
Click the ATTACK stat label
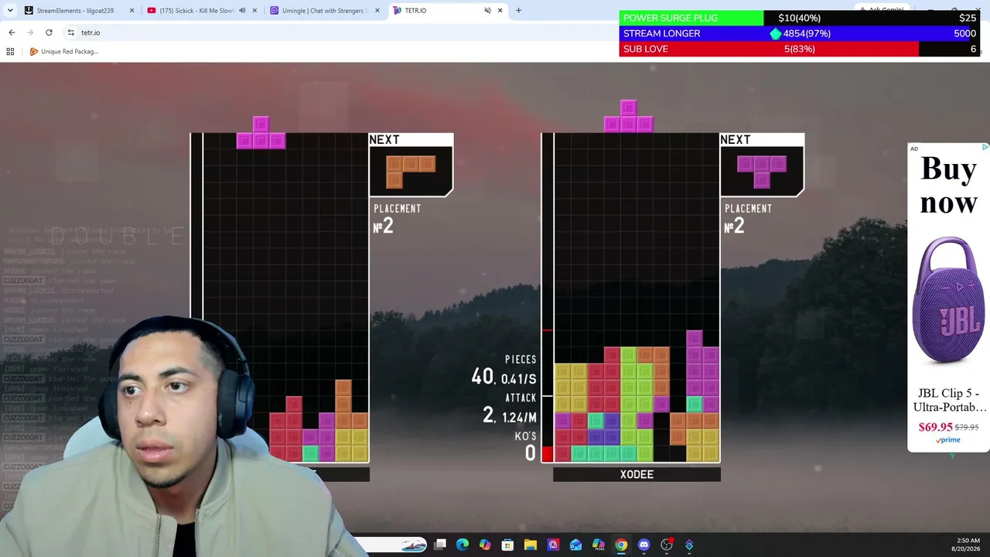521,398
